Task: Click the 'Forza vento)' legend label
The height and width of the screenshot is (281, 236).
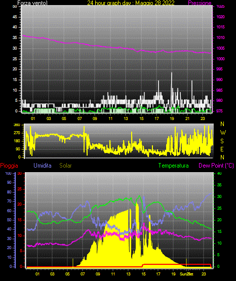Action: tap(32, 3)
